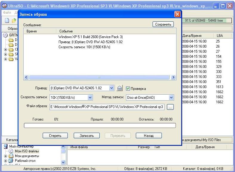This screenshot has height=172, width=235.
Task: Click the Записать burn button
Action: point(87,136)
